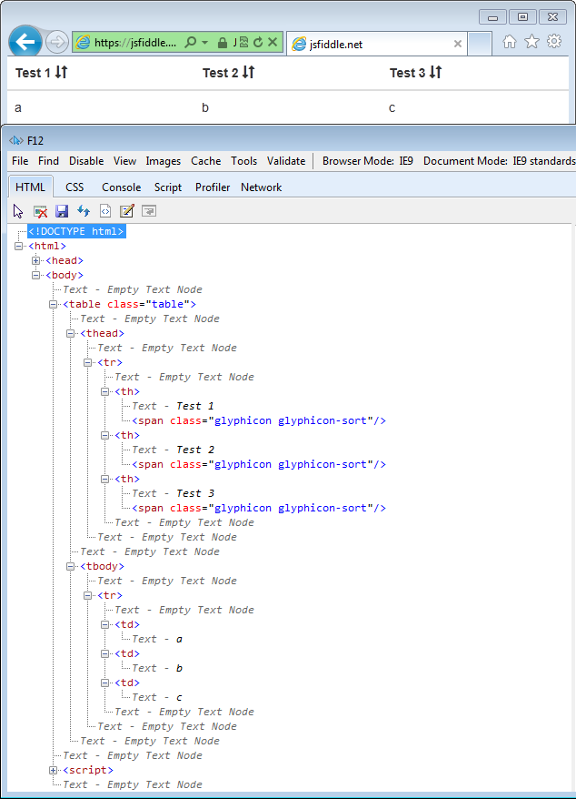This screenshot has width=576, height=799.
Task: Select the <!DOCTYPE html> node
Action: (x=76, y=231)
